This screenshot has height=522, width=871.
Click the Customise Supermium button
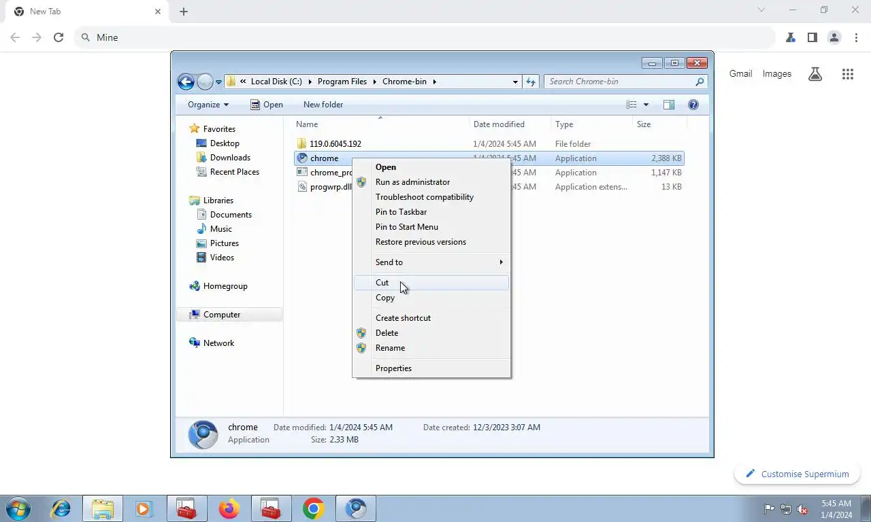point(798,474)
